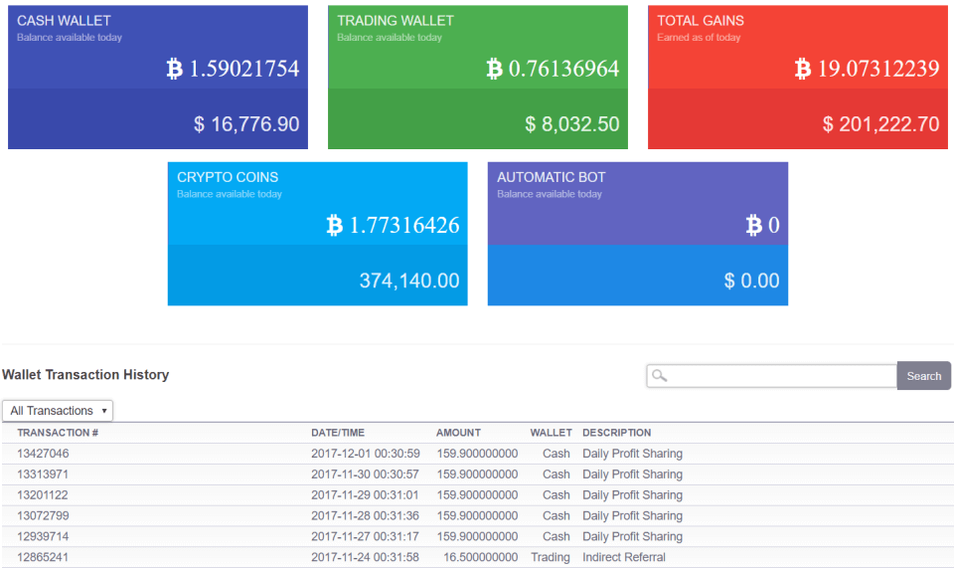Select transaction row 13427046
This screenshot has height=568, width=954.
click(x=477, y=454)
